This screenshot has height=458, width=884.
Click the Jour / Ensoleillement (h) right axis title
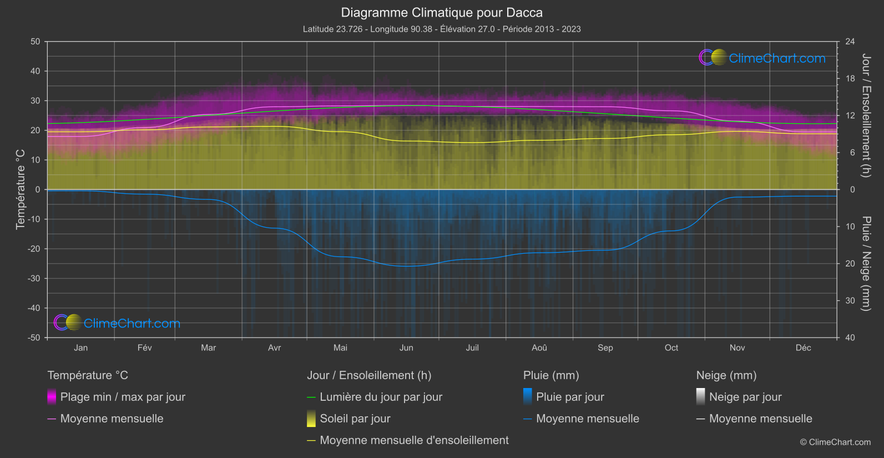866,115
